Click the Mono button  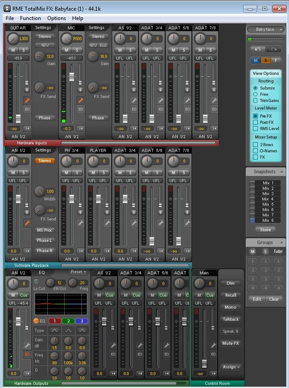point(231,307)
